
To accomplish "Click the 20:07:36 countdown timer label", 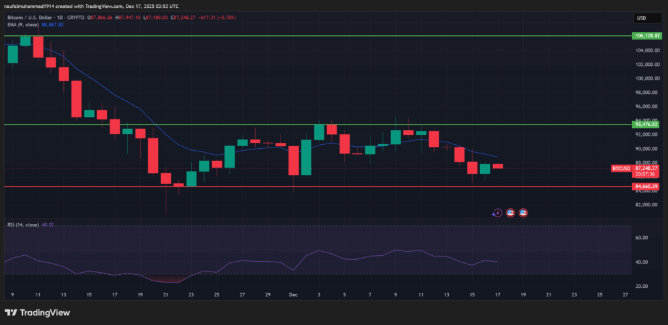I will point(645,174).
